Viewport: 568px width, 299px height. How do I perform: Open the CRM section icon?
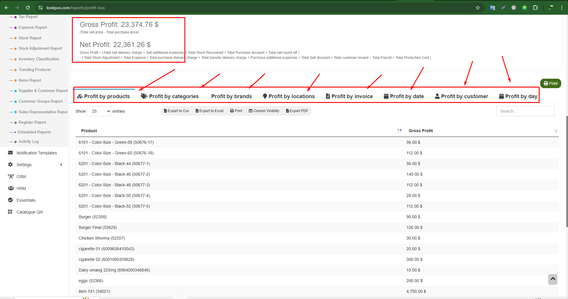point(10,176)
